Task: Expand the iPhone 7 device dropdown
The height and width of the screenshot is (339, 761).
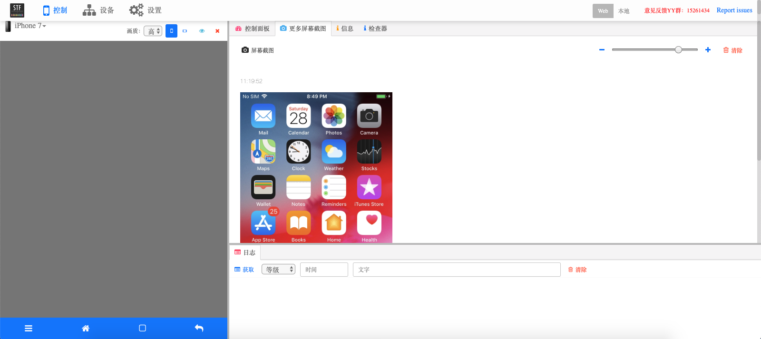Action: (30, 26)
